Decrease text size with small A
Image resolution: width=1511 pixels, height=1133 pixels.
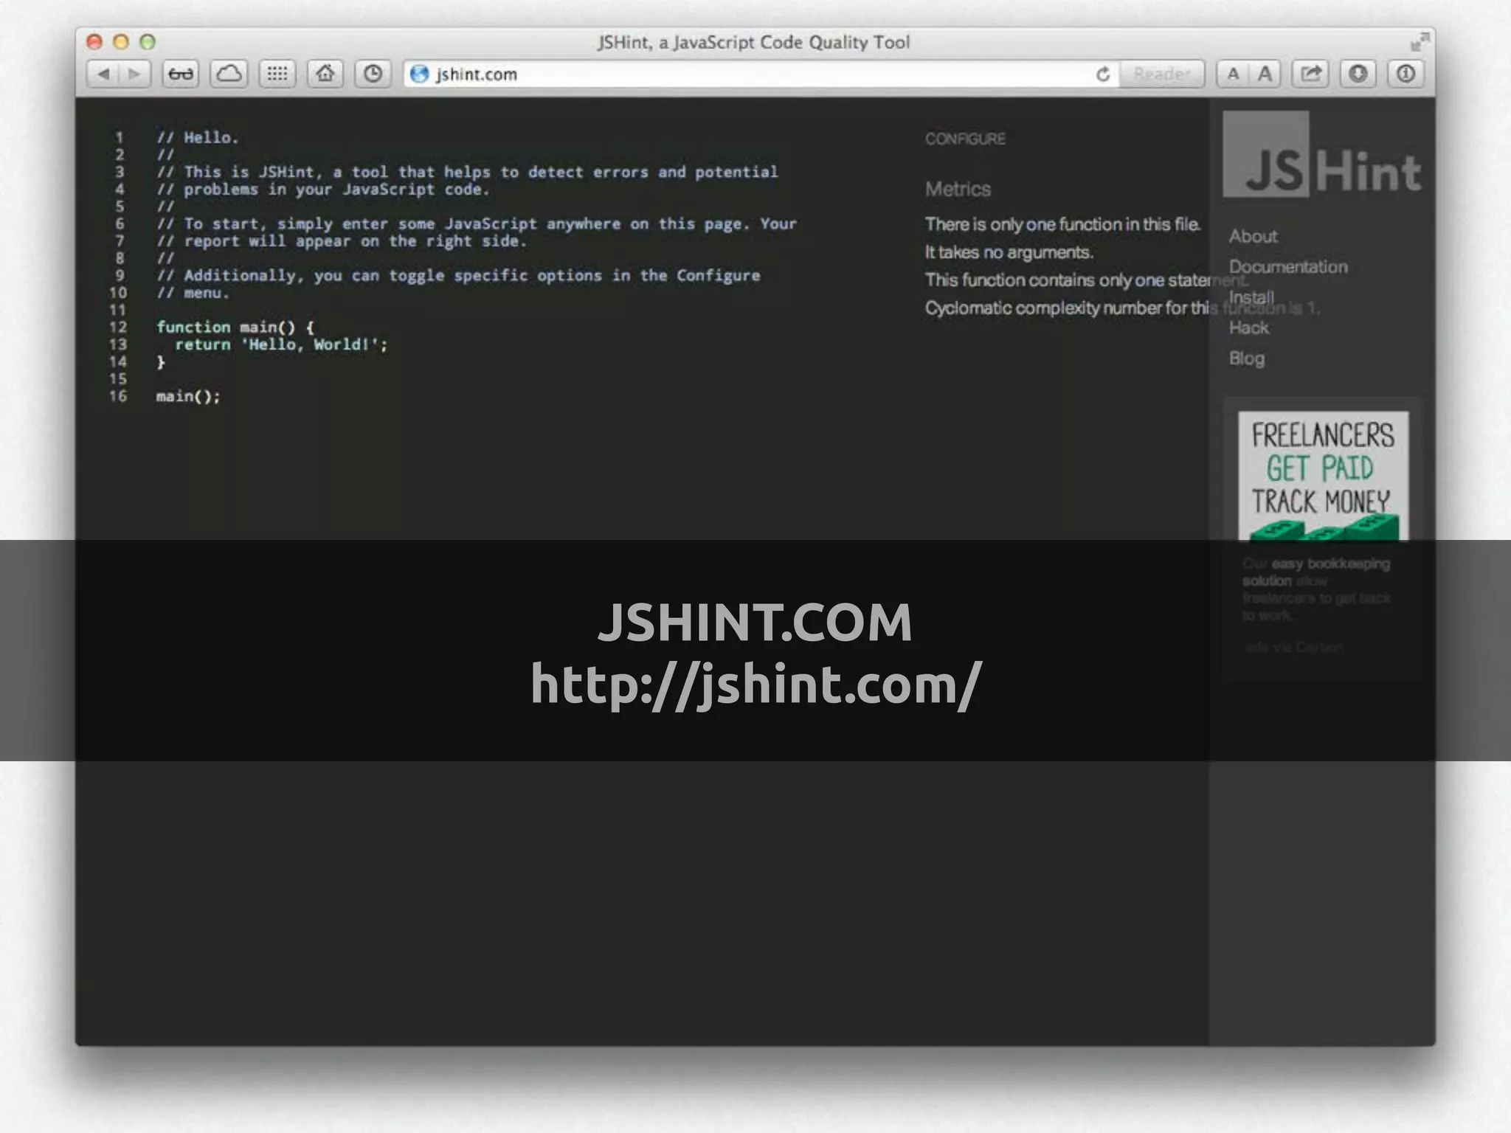point(1233,74)
